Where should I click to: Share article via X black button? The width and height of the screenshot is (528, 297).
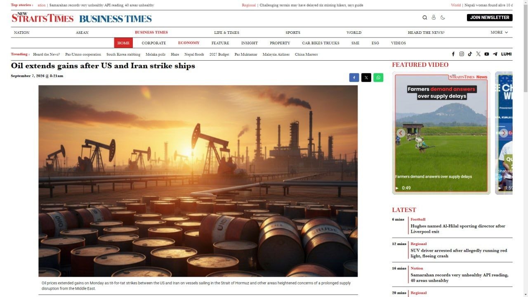366,78
